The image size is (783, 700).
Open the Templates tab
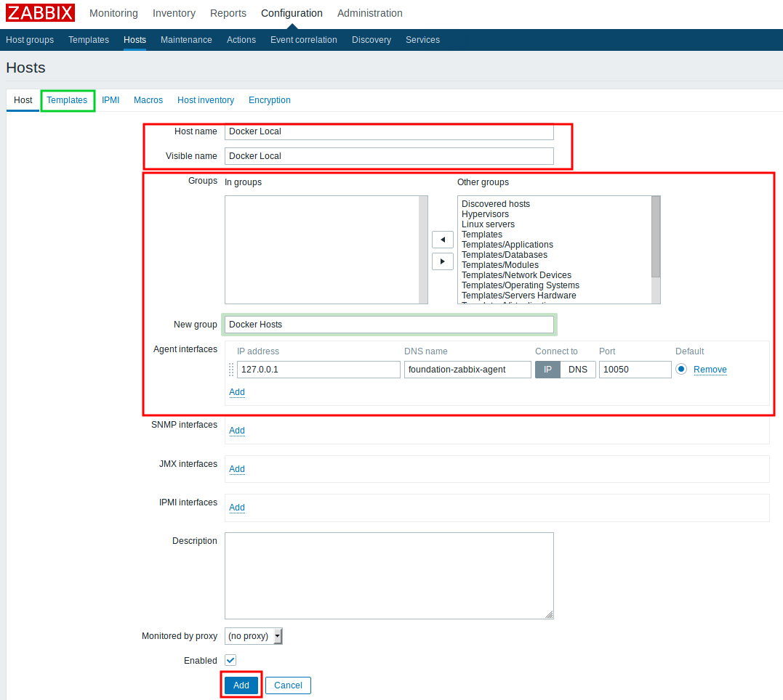67,100
